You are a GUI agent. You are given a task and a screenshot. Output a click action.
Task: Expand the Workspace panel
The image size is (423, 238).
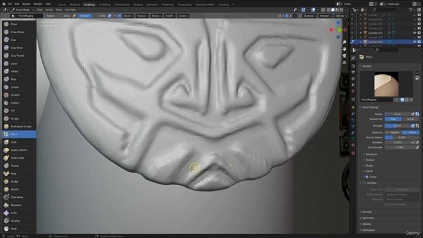click(369, 230)
